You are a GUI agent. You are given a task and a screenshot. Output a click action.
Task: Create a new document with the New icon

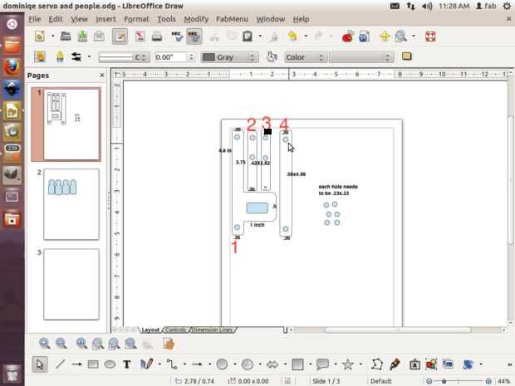[x=40, y=36]
